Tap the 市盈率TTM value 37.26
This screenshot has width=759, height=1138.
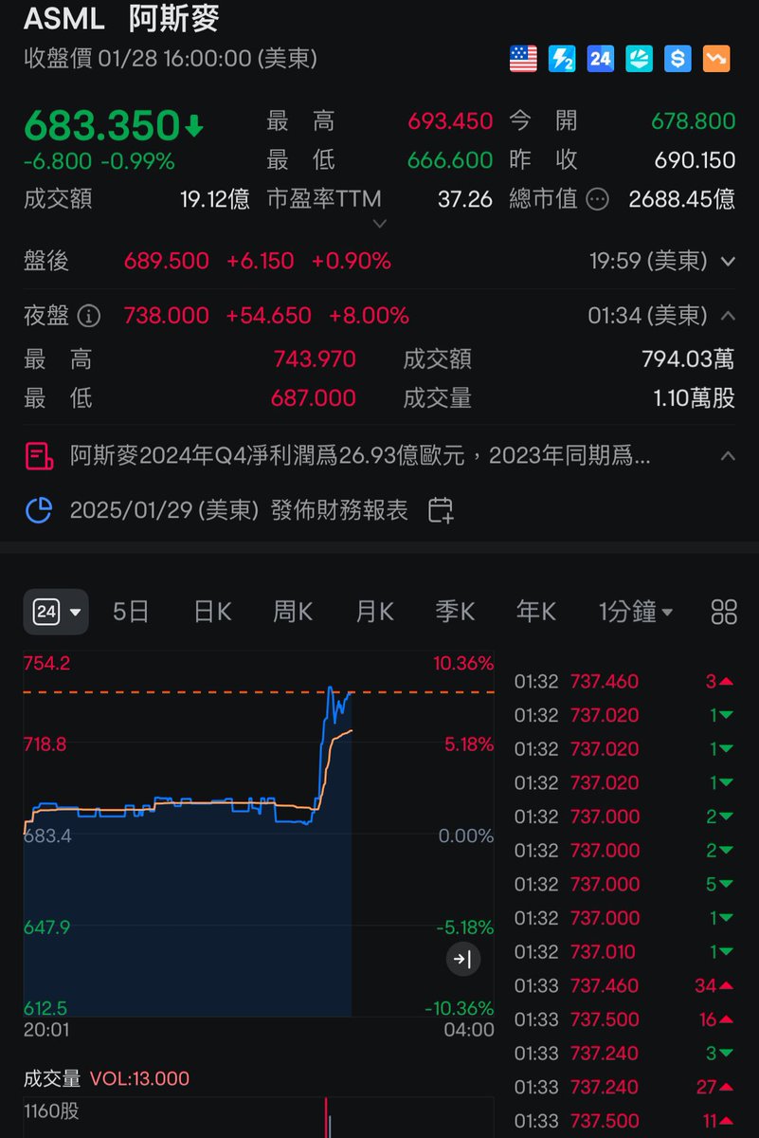(465, 199)
